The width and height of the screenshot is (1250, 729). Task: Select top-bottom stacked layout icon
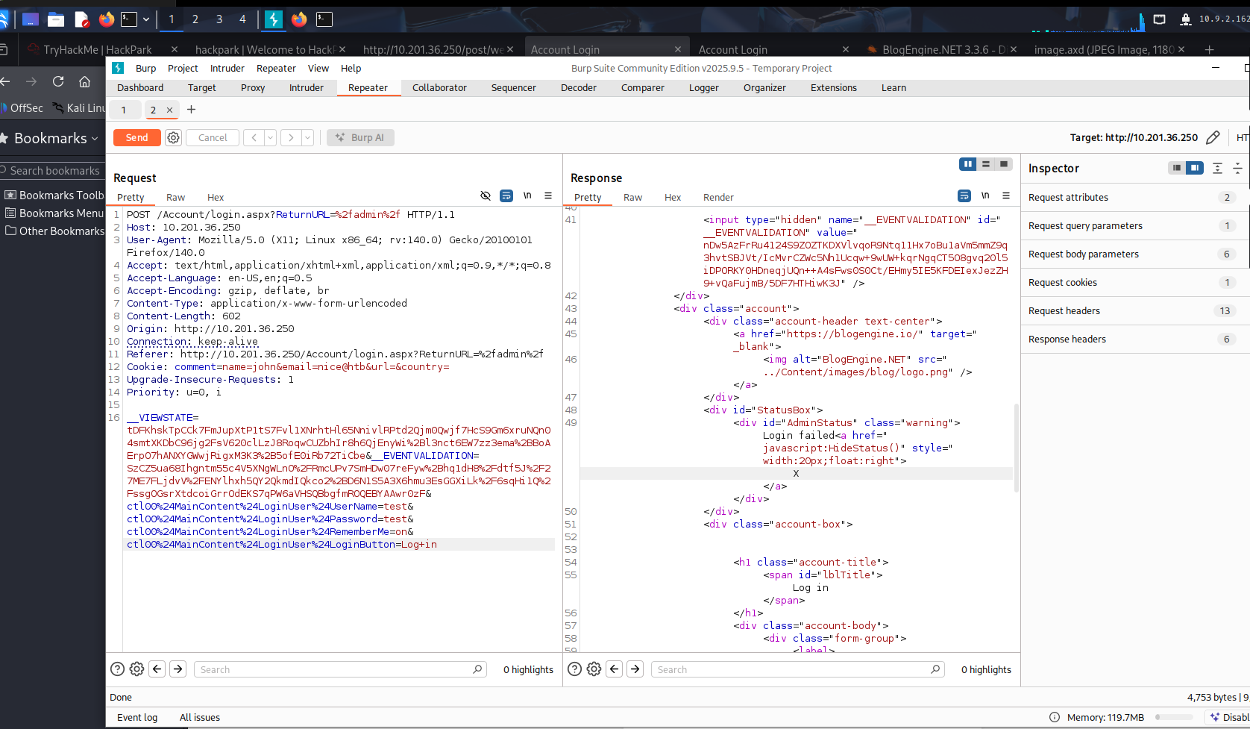coord(986,164)
